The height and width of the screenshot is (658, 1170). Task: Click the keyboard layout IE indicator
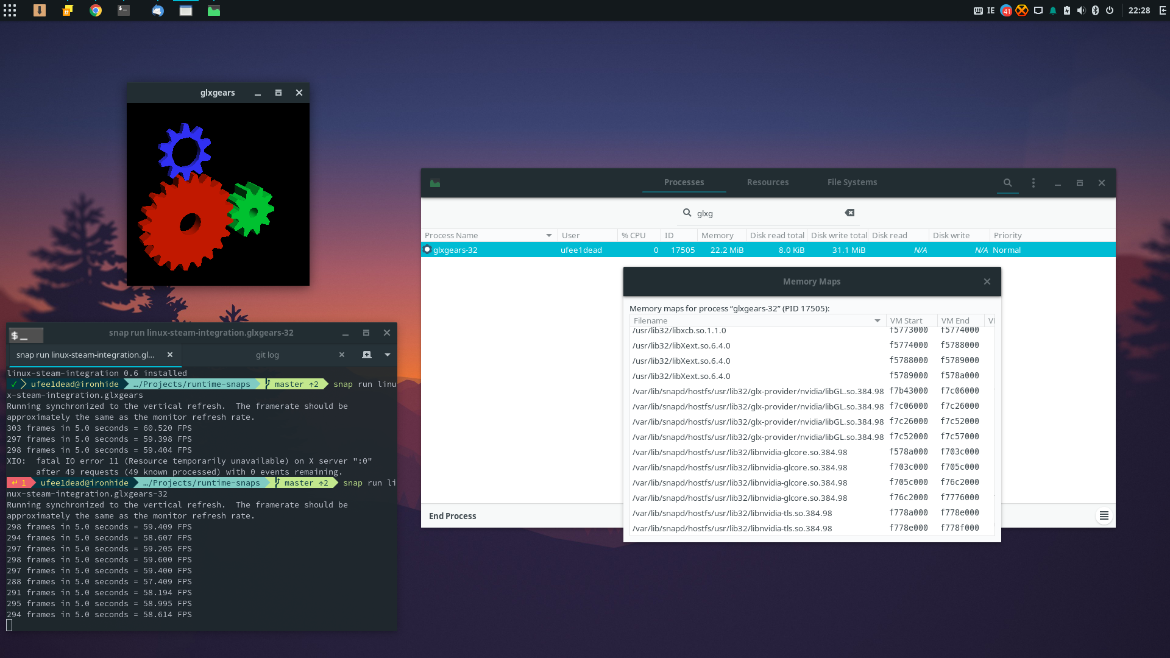985,10
